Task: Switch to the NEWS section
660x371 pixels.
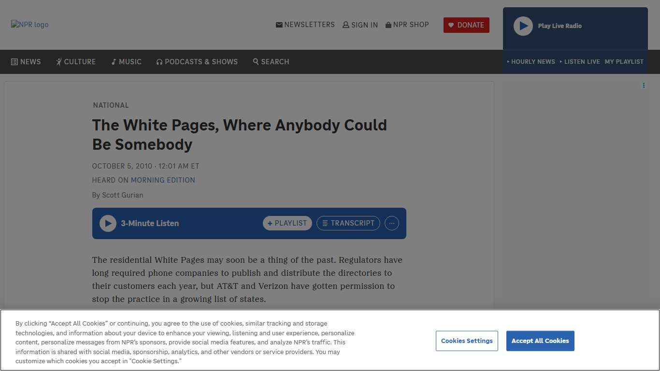Action: pos(26,62)
